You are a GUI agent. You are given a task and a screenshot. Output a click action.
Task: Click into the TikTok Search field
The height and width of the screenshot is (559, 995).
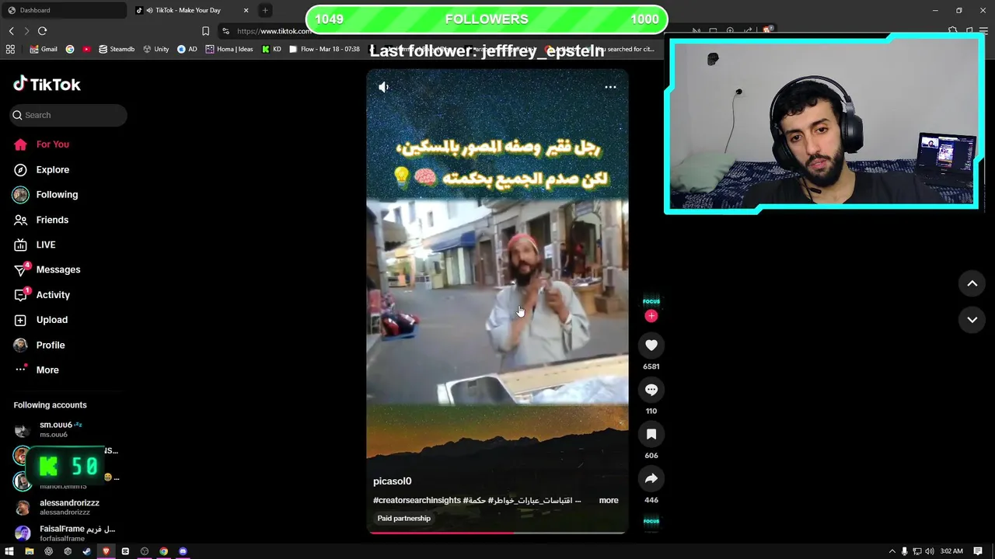coord(68,115)
